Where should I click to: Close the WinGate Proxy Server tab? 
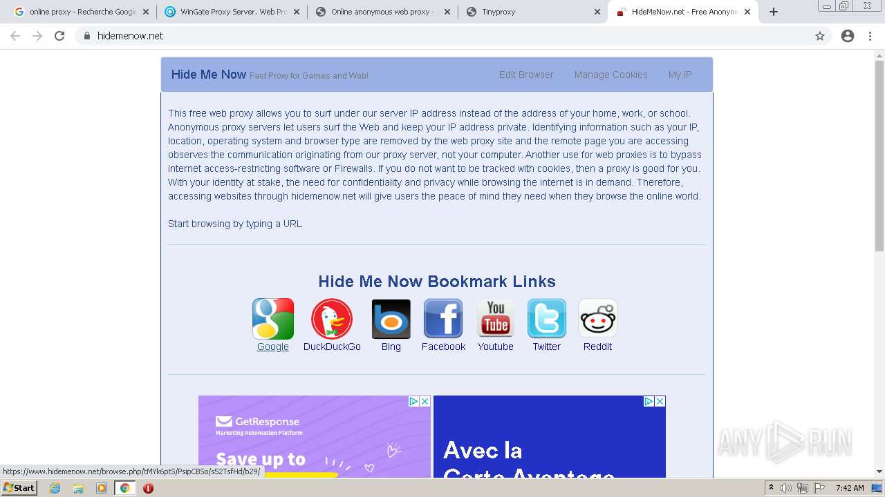297,12
